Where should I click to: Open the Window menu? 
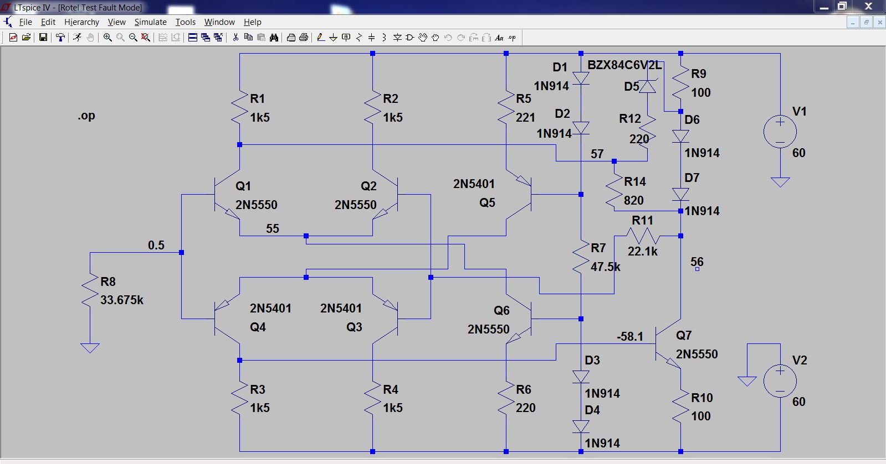(x=219, y=22)
